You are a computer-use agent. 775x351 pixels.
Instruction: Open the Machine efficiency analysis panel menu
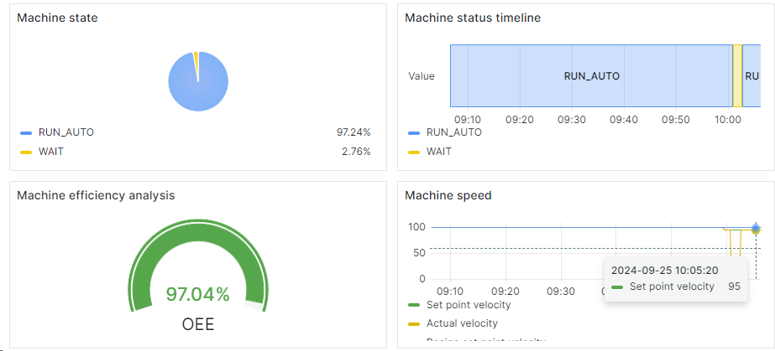[x=96, y=195]
